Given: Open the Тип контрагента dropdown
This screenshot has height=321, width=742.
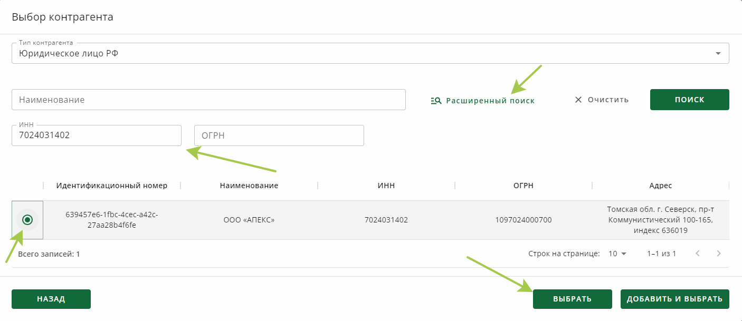Looking at the screenshot, I should point(718,53).
